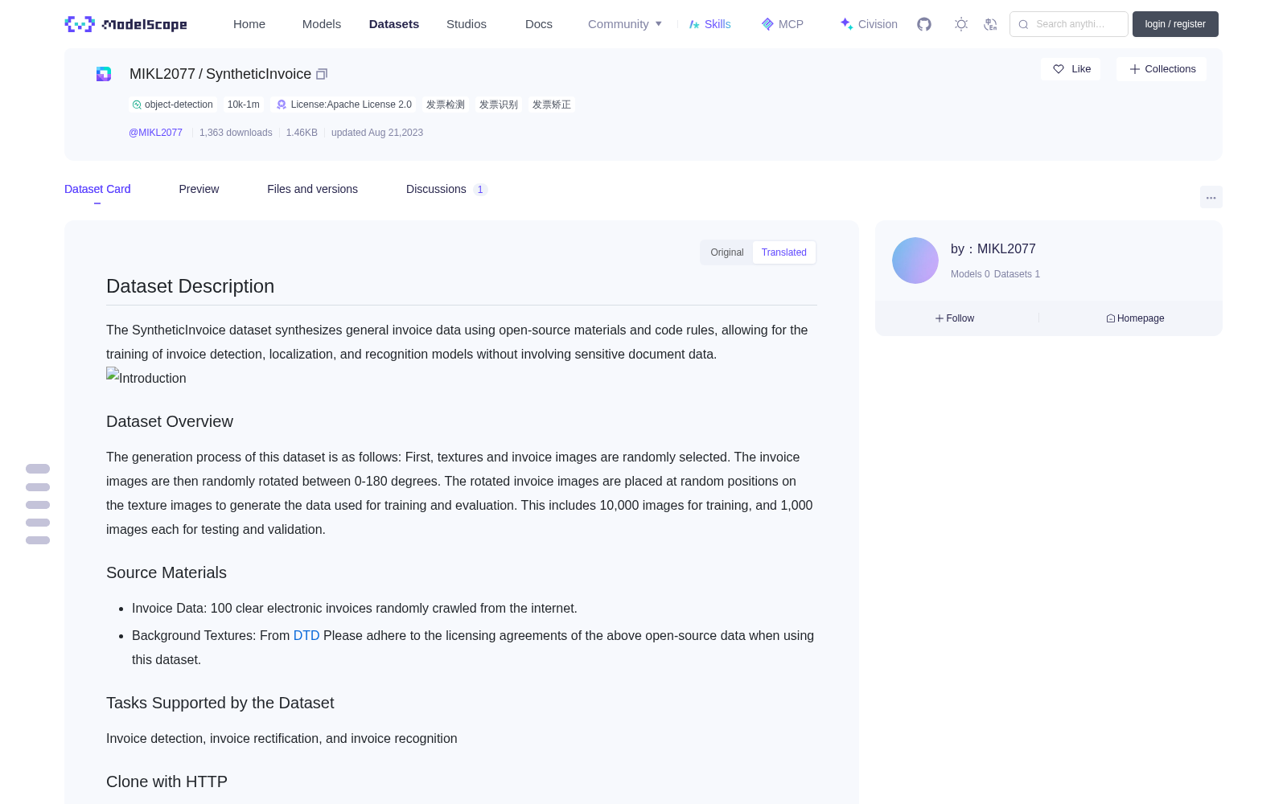Open the Skills link
The height and width of the screenshot is (804, 1287).
click(709, 24)
